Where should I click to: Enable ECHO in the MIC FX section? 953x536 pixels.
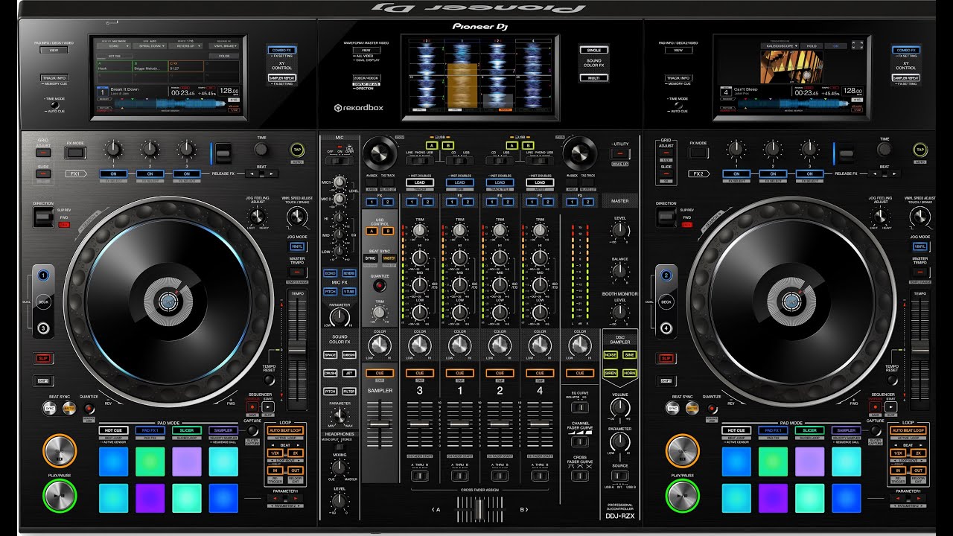(x=330, y=273)
